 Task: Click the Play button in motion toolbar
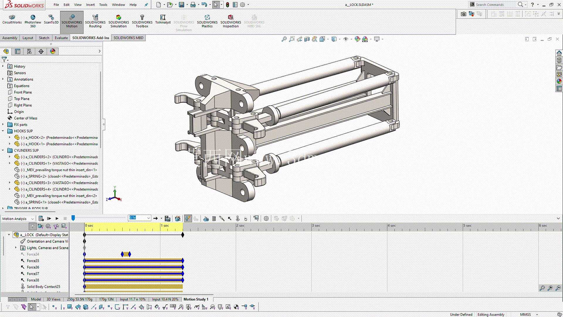tap(57, 218)
